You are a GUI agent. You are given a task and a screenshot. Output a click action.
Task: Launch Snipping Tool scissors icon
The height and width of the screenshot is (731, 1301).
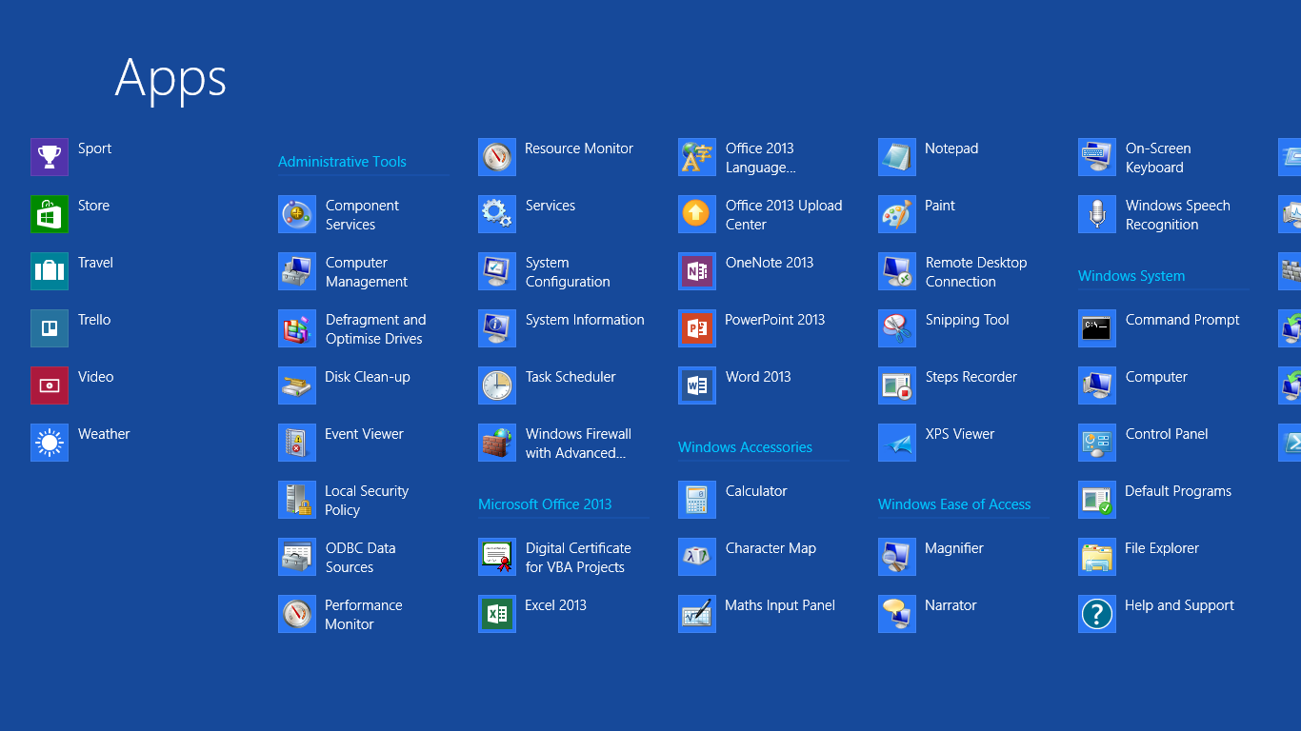click(897, 328)
